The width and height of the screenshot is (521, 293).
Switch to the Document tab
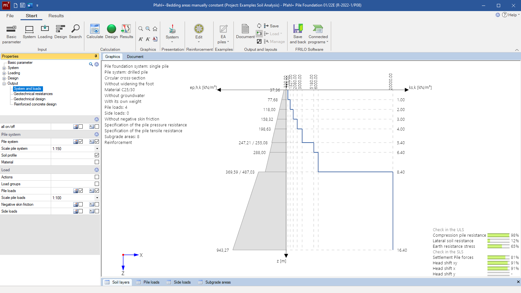pos(135,57)
